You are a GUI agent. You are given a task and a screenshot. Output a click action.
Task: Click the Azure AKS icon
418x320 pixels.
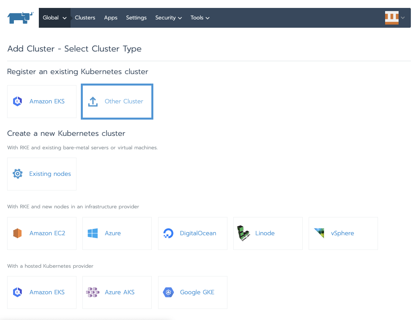pyautogui.click(x=93, y=292)
